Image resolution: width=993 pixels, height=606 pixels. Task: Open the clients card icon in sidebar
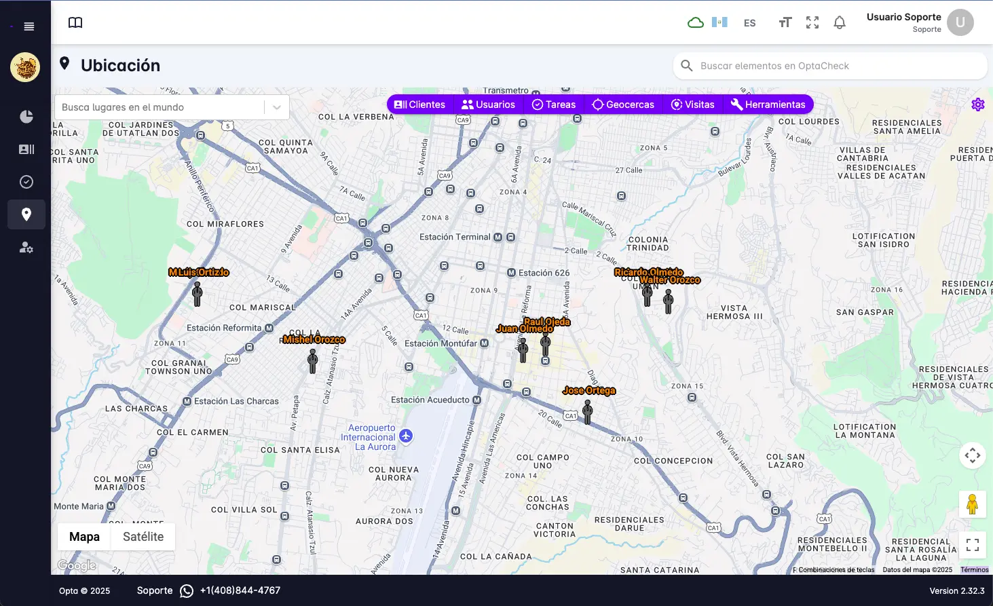pos(26,149)
